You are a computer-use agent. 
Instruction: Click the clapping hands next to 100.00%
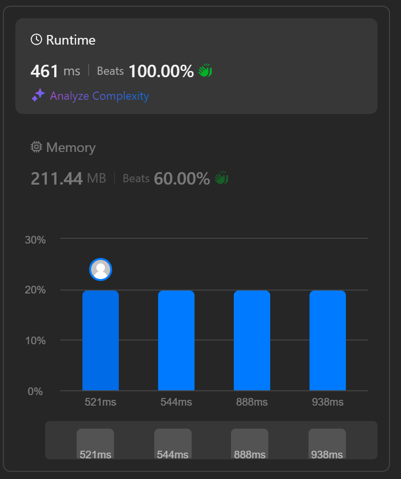coord(205,71)
